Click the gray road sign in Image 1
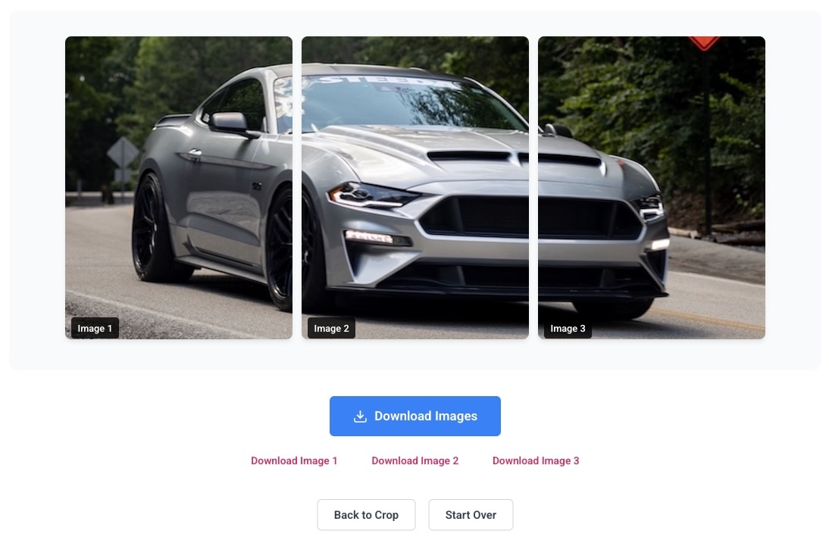Screen dimensions: 829x540 point(123,153)
